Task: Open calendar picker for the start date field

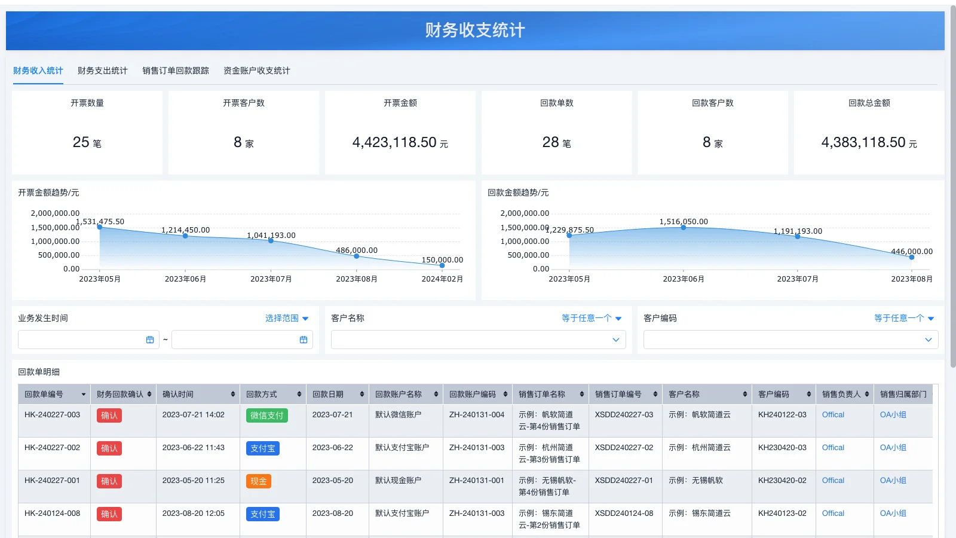Action: [151, 340]
